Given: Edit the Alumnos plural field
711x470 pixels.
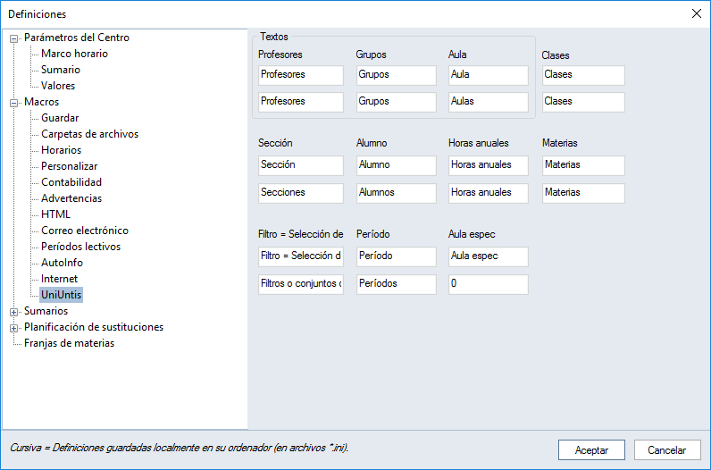Looking at the screenshot, I should tap(396, 193).
